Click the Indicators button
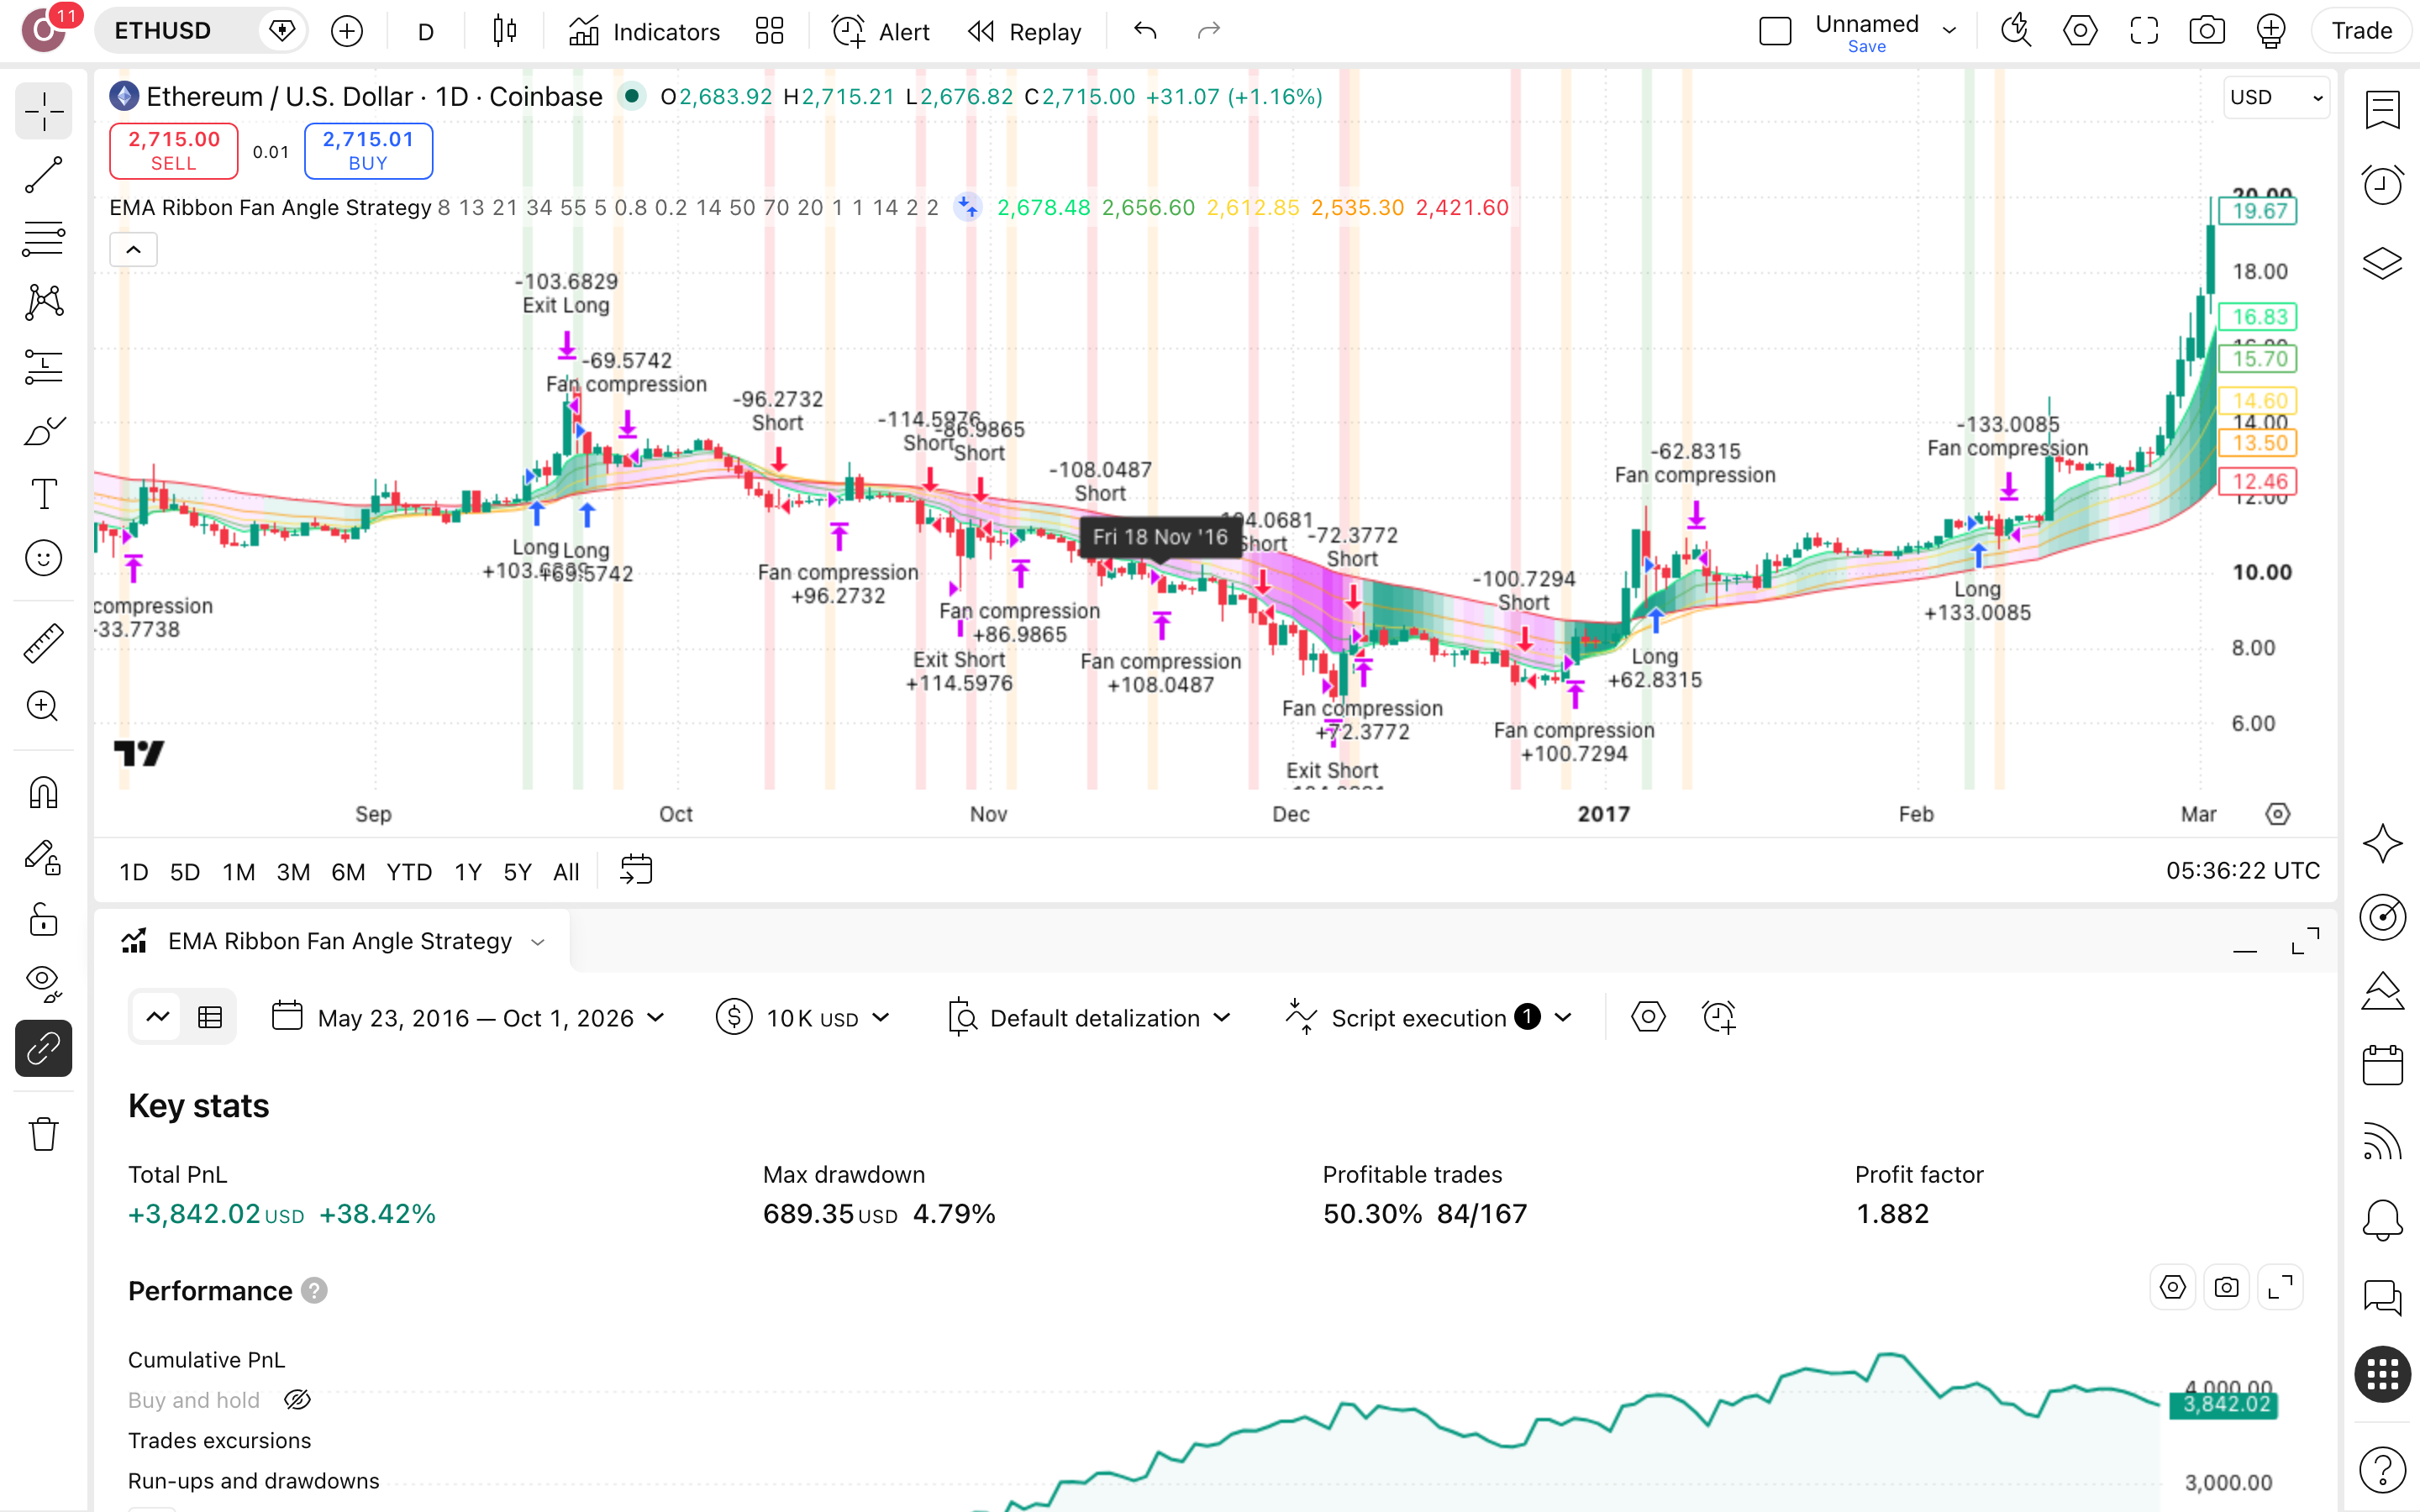This screenshot has height=1512, width=2420. click(644, 31)
